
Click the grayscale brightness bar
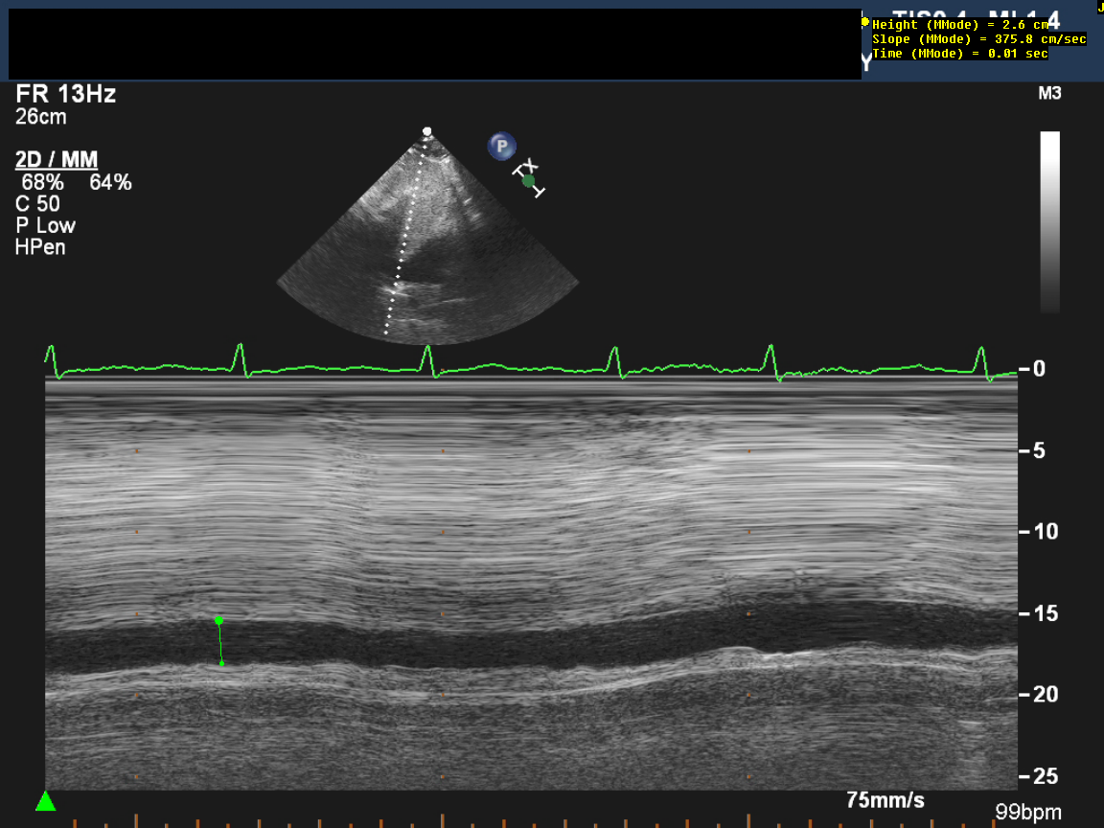[1050, 222]
